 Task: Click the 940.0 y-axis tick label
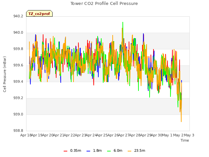(18, 33)
